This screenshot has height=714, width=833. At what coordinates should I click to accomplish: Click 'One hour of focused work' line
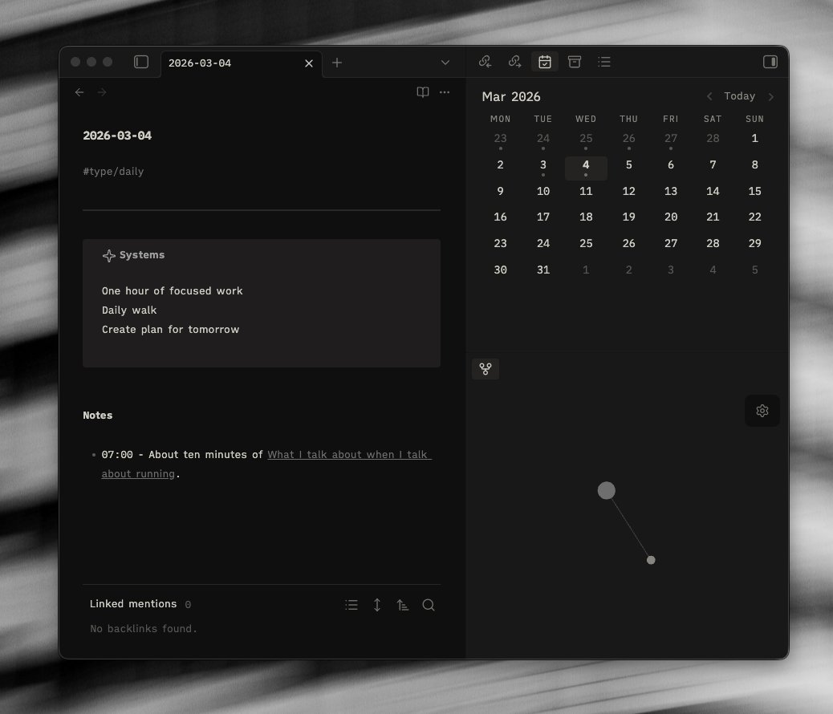pos(172,291)
